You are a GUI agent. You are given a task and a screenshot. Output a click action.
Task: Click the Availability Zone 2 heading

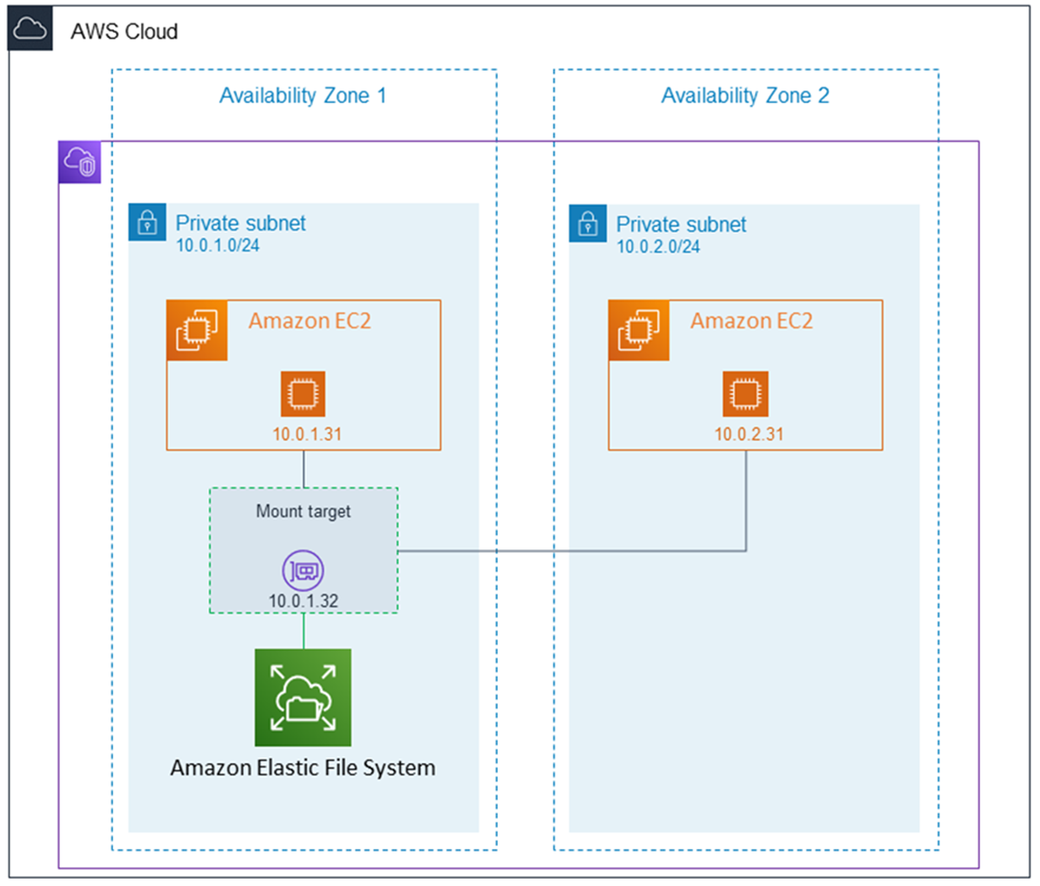click(x=745, y=95)
